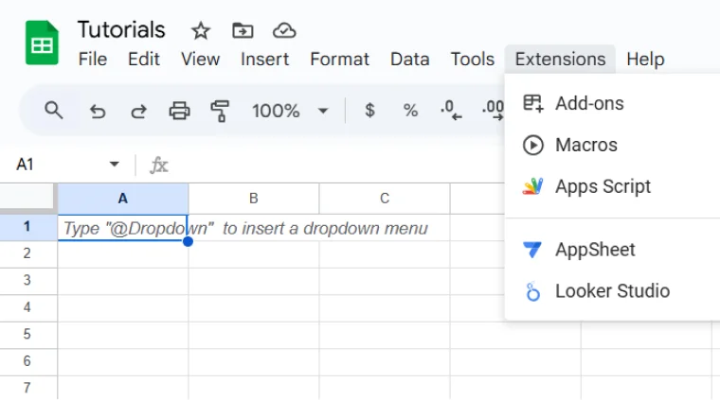The image size is (720, 400).
Task: Activate the paint format tool
Action: click(x=220, y=111)
